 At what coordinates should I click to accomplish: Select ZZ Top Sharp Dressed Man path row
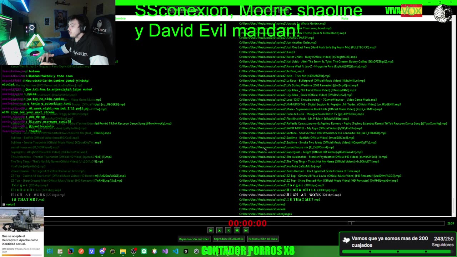(318, 181)
